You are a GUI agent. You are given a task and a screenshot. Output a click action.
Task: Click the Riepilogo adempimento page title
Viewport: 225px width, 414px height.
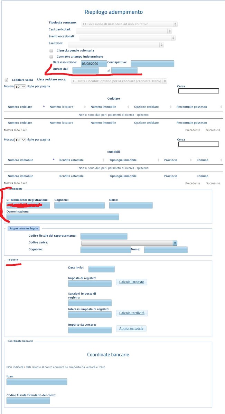click(114, 12)
